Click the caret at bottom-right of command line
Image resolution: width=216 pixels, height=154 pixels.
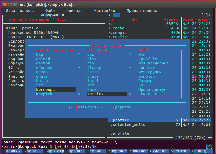(209, 147)
